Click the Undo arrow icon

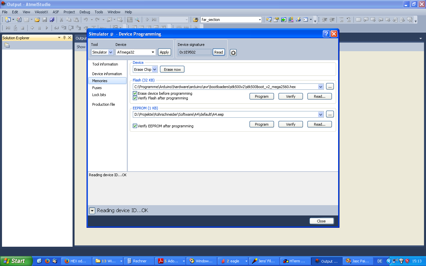pos(86,20)
